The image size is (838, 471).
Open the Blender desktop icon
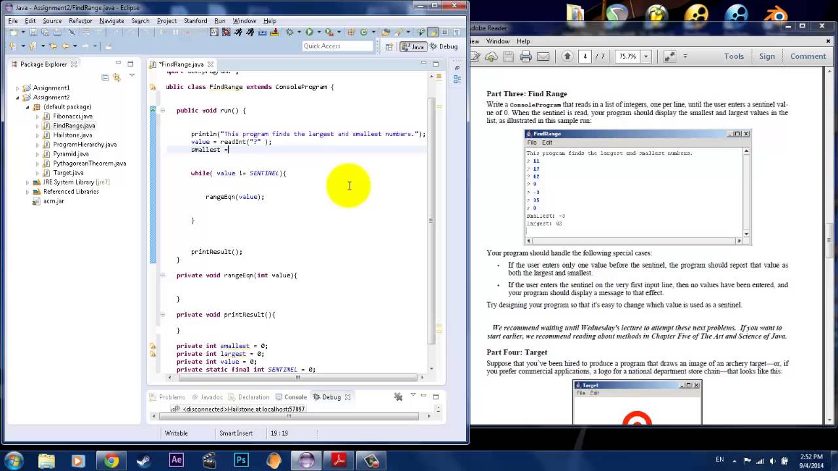click(x=778, y=13)
